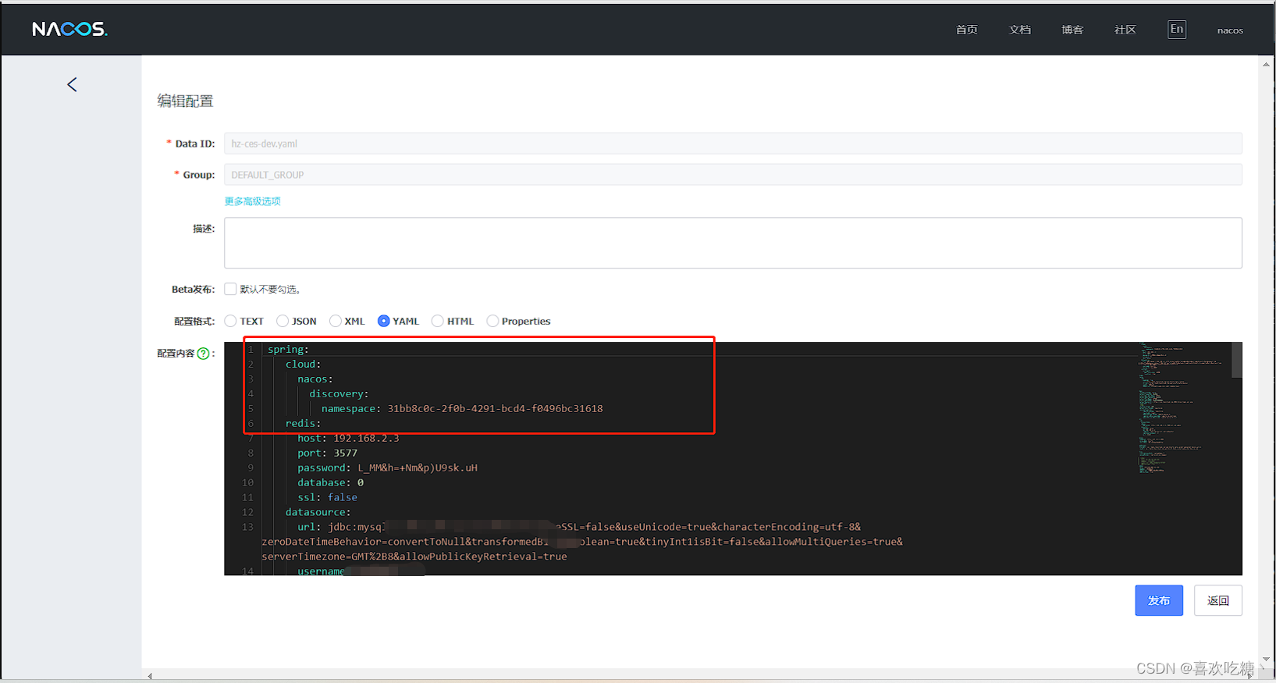Select the JSON format radio
The width and height of the screenshot is (1276, 683).
click(283, 321)
